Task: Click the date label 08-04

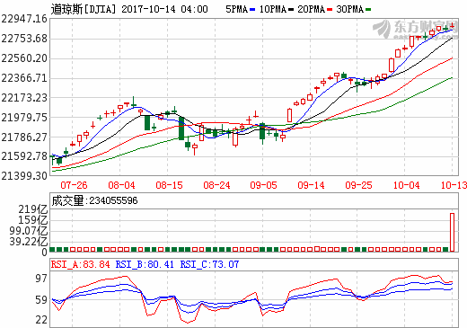Action: [x=121, y=185]
